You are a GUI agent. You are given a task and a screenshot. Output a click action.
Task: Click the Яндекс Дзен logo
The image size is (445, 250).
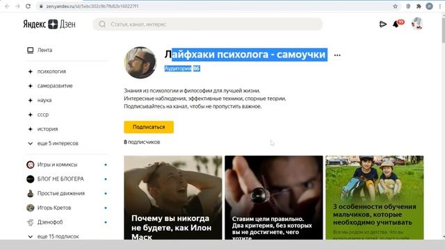[49, 24]
